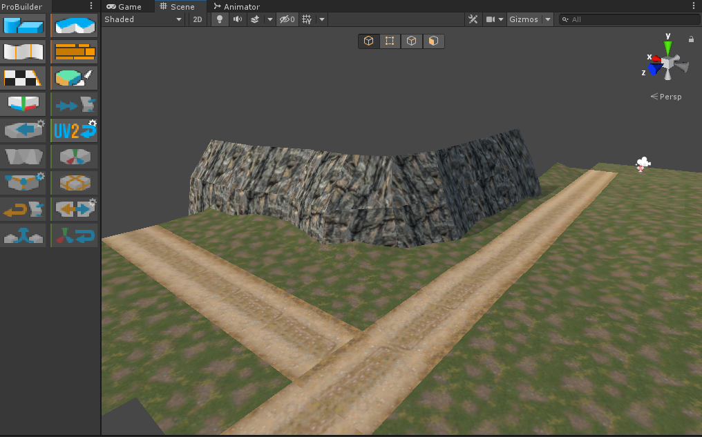Click the icon with green, red and blue vertex lines
Screen dimensions: 702x437
tap(23, 104)
